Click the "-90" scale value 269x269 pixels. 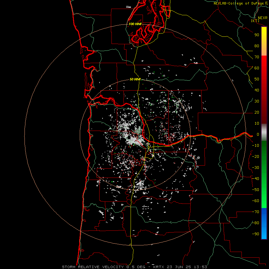click(256, 234)
